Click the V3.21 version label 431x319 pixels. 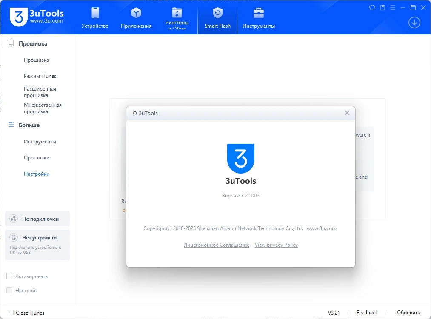click(x=334, y=313)
